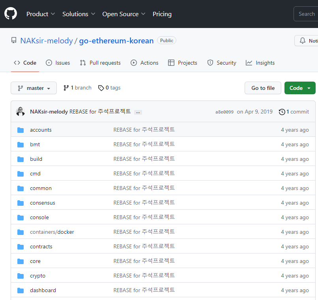Click the avatar of NAKsir-melody in commit row
The width and height of the screenshot is (318, 300).
tap(20, 112)
